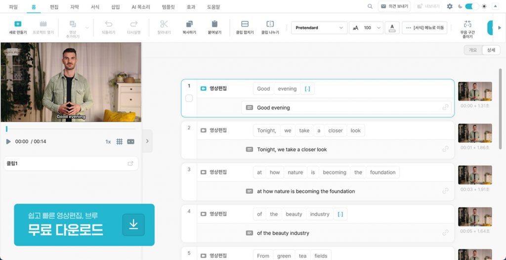
Task: Switch to the 개요 (overview) view
Action: [473, 50]
